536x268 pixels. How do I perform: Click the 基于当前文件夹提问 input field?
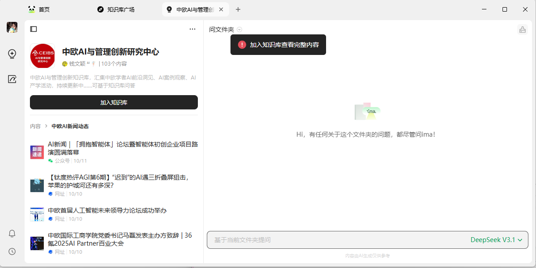coord(335,240)
